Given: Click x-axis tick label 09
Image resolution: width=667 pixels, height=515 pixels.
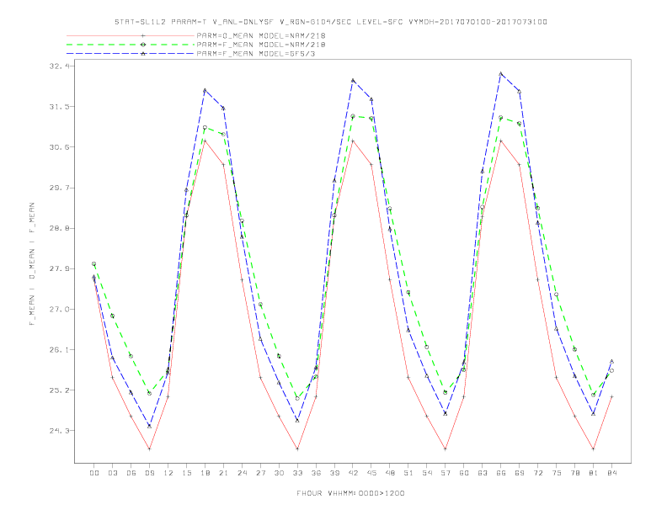Looking at the screenshot, I should pyautogui.click(x=149, y=473).
